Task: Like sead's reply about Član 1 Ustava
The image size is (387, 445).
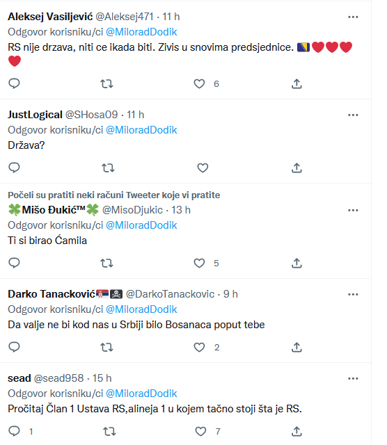Action: pyautogui.click(x=200, y=431)
